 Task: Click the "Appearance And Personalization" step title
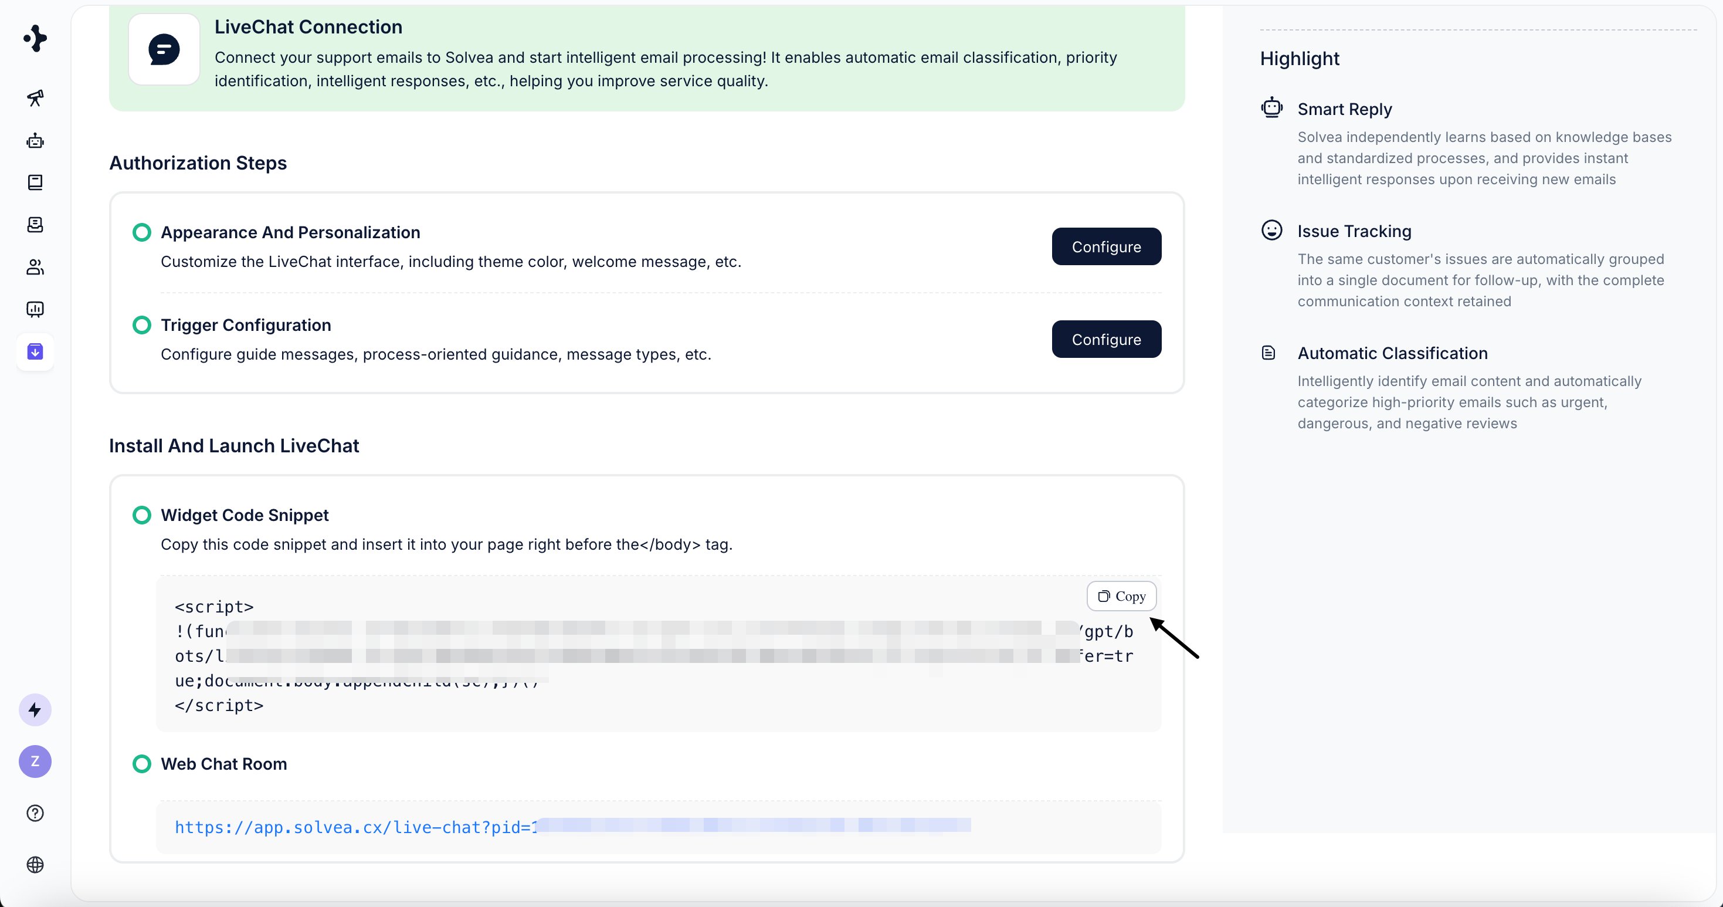(x=290, y=232)
